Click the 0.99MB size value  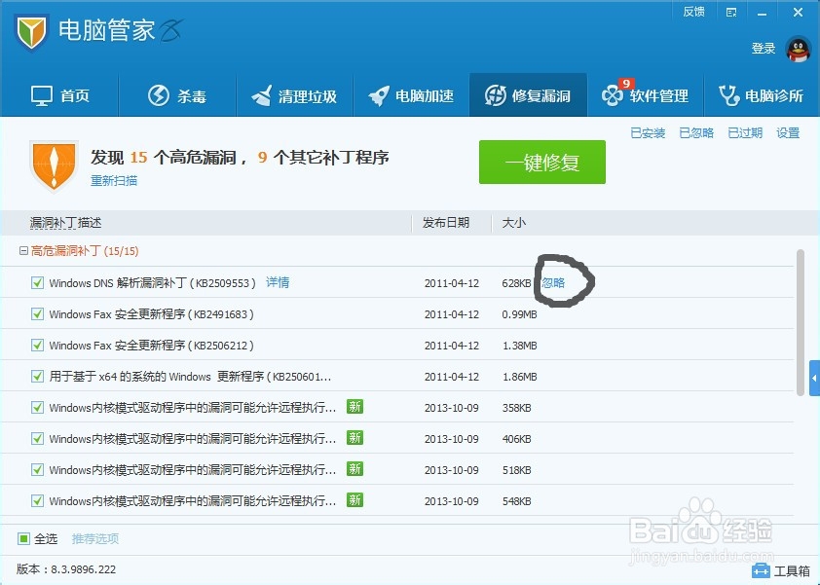tap(519, 314)
